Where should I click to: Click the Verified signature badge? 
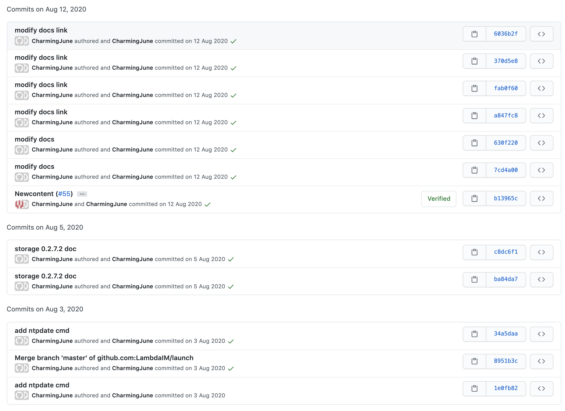click(x=439, y=199)
